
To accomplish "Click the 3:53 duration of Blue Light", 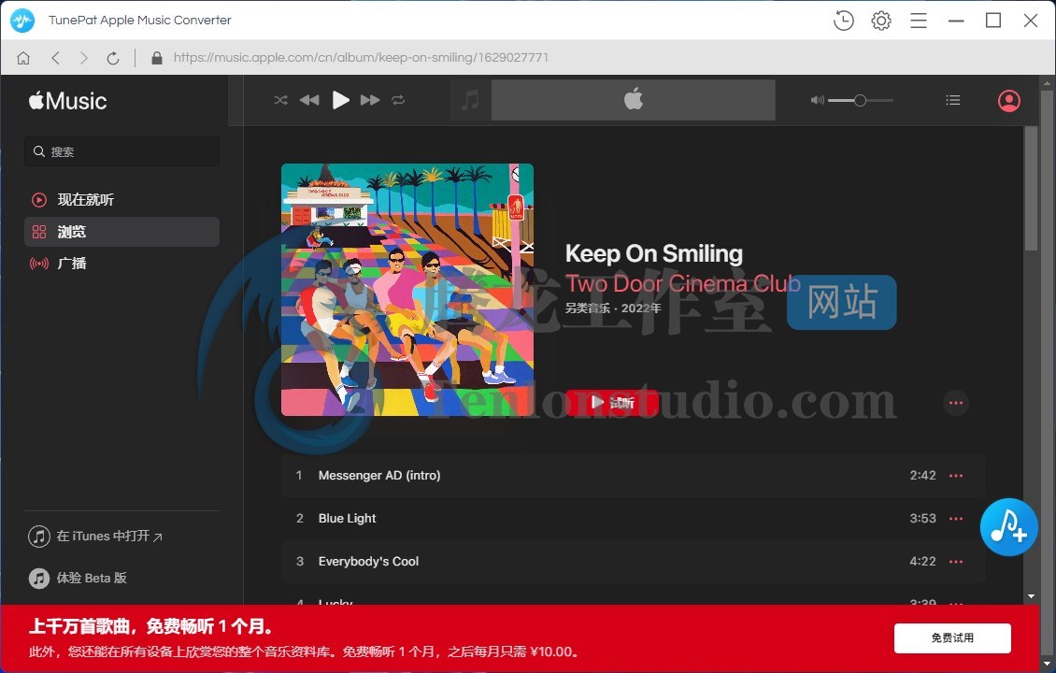I will click(x=922, y=519).
